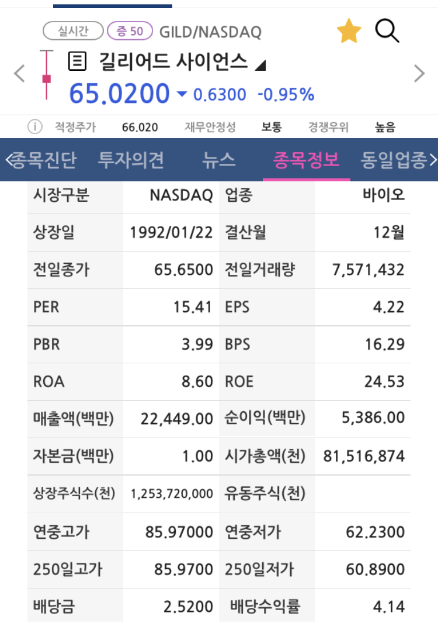Click the 250일고가 value 85.9700
This screenshot has width=438, height=623.
[184, 569]
